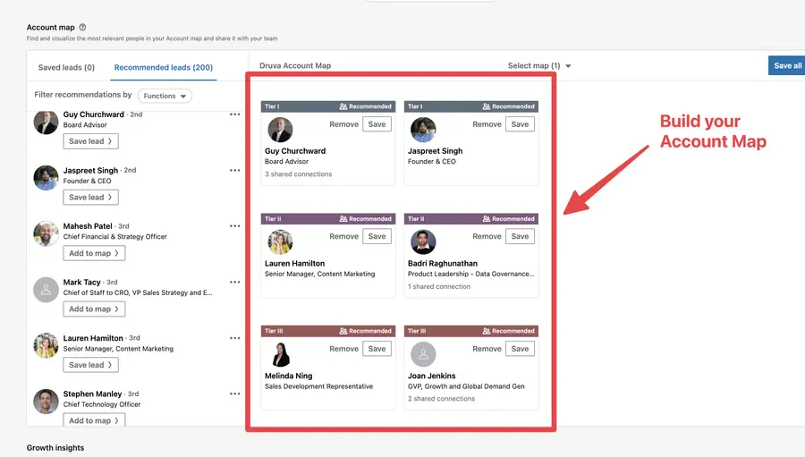Click Lauren Hamilton's avatar in leads list
The height and width of the screenshot is (457, 805).
pos(46,345)
